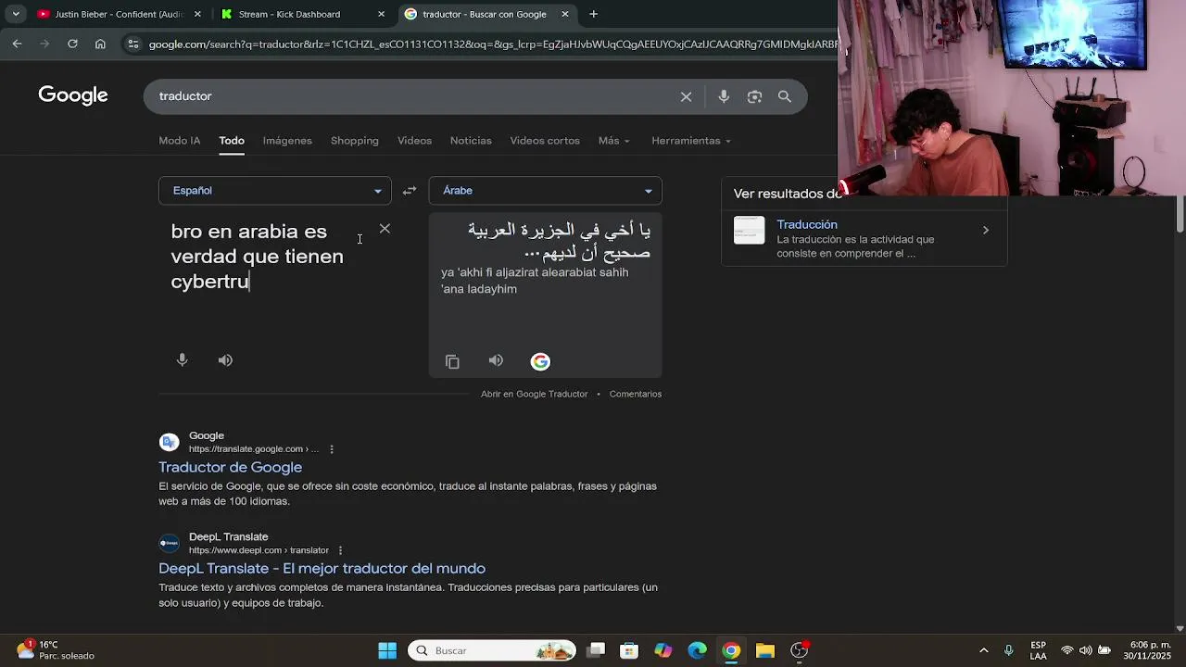
Task: Open the Shopping results tab
Action: tap(355, 141)
